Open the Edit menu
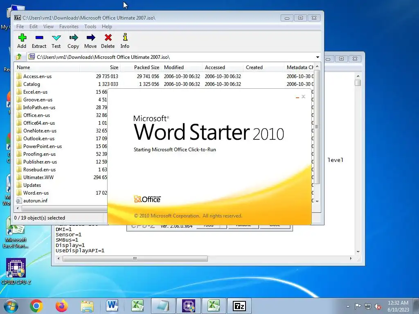The height and width of the screenshot is (314, 419). point(34,27)
